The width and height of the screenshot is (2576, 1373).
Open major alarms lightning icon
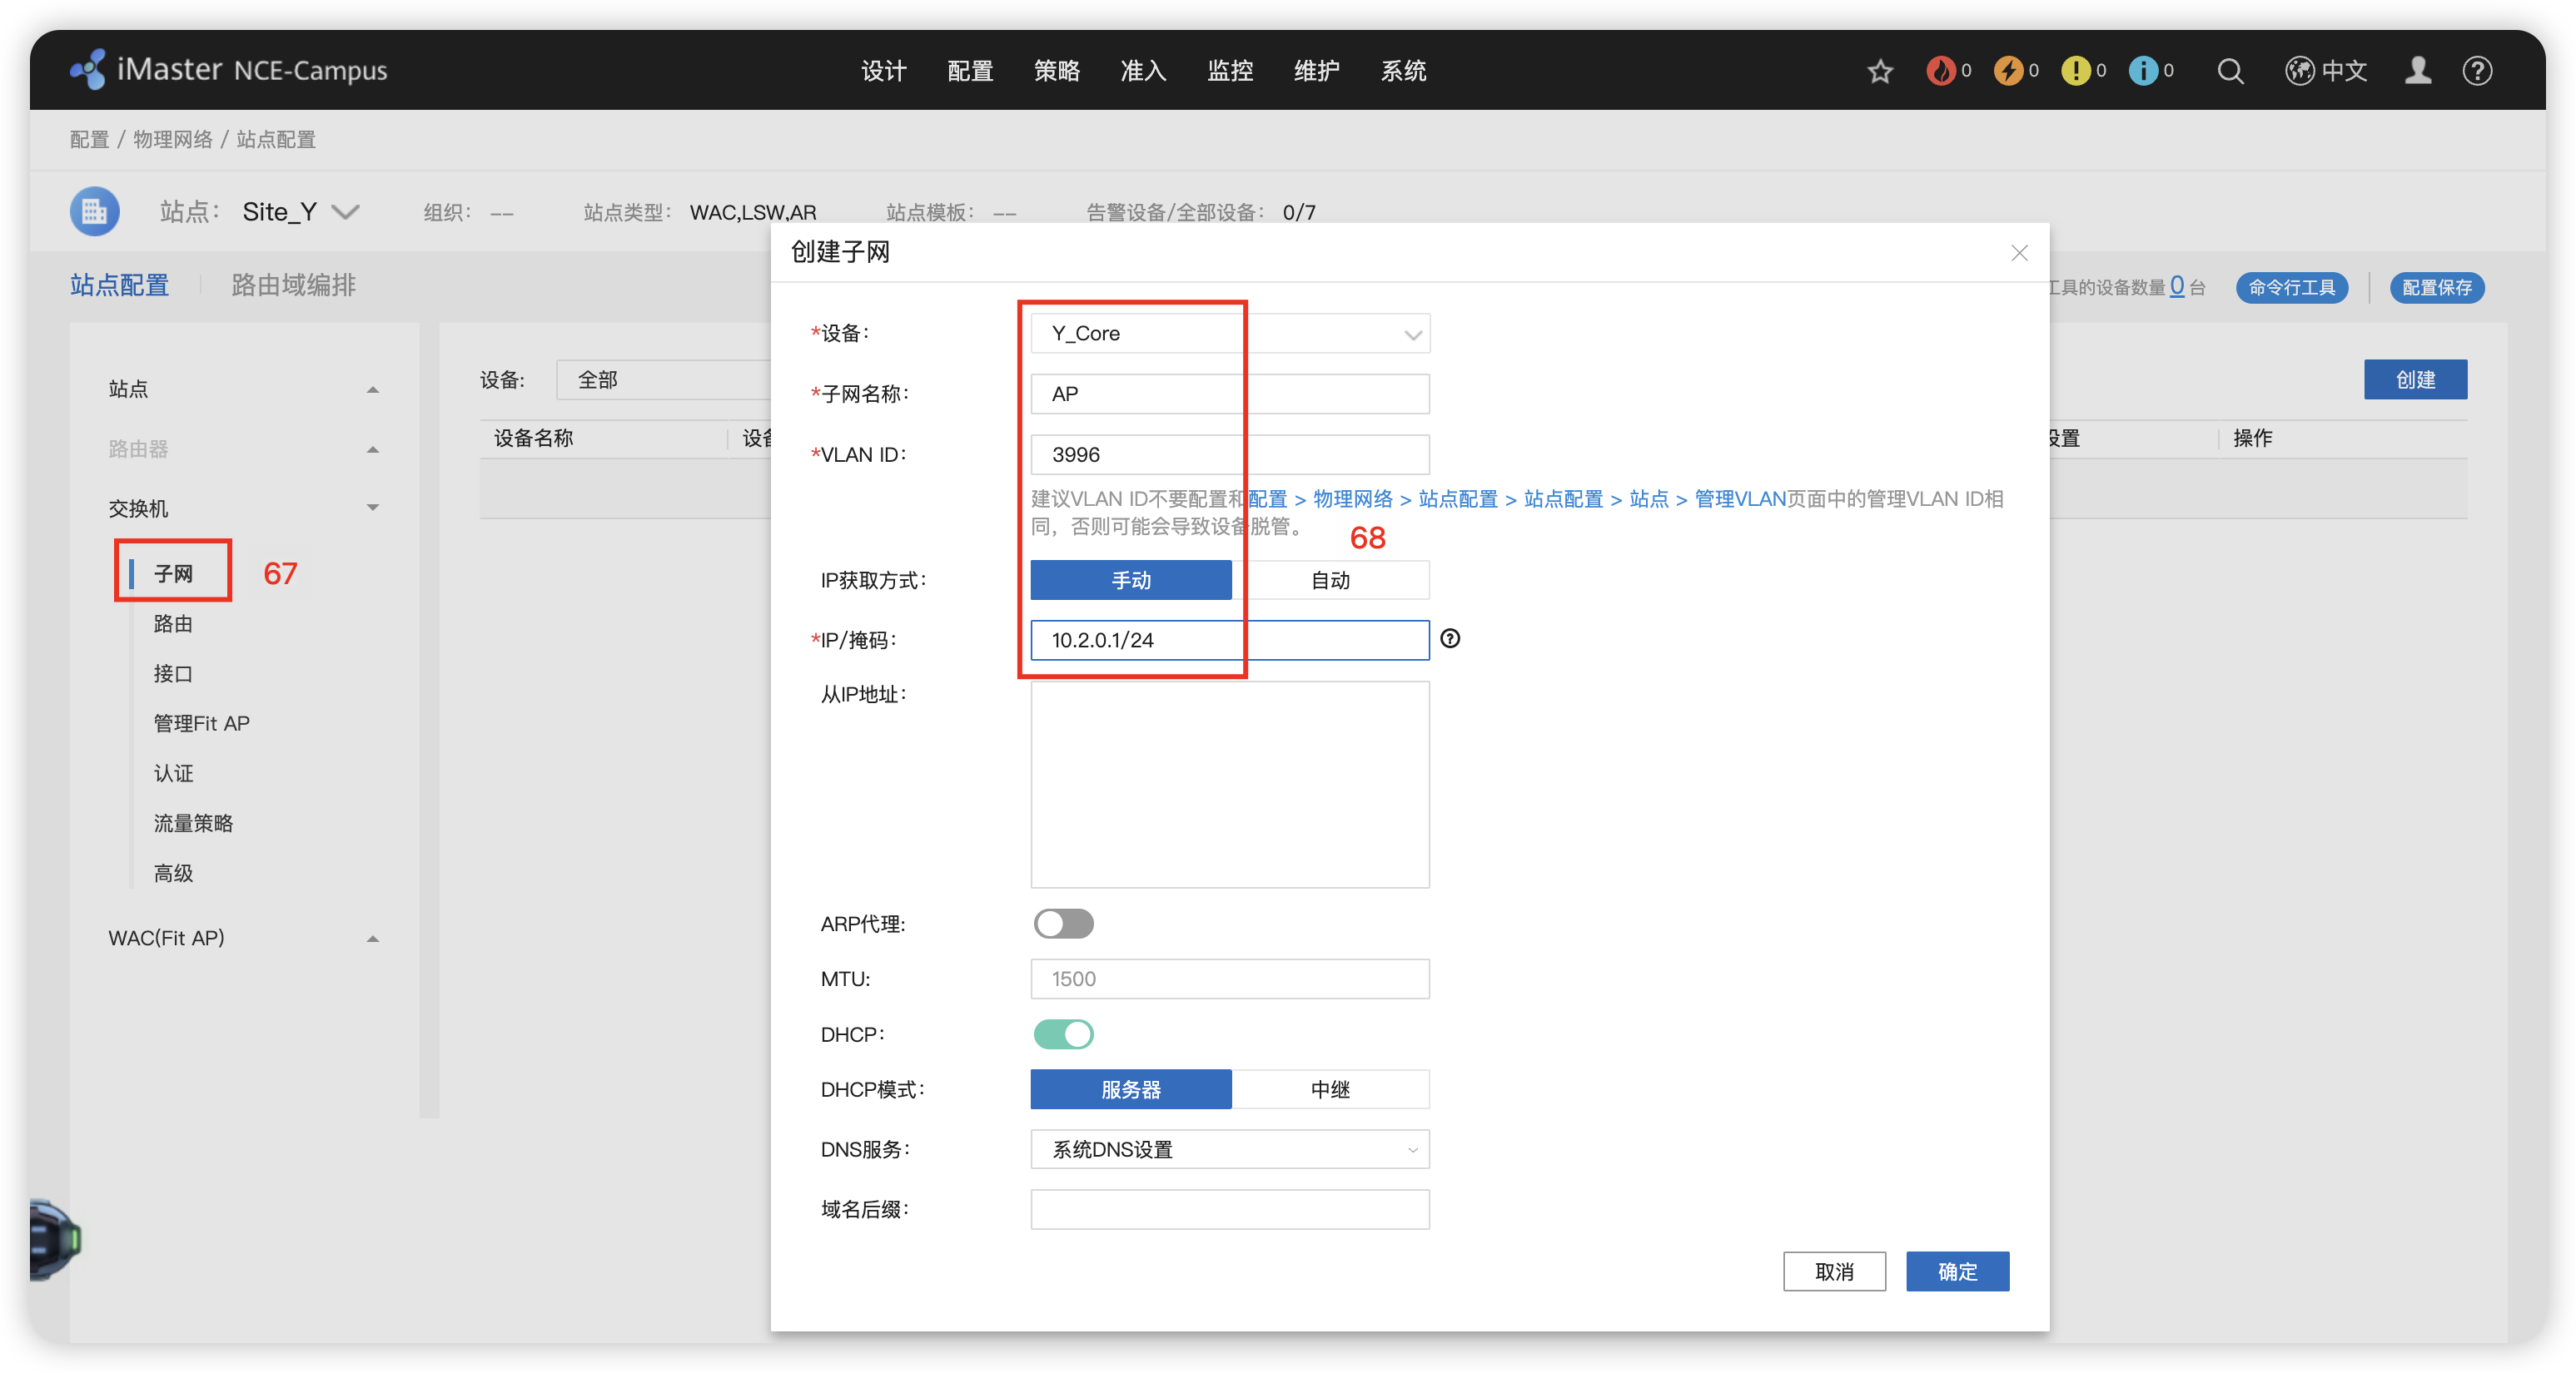[2008, 71]
